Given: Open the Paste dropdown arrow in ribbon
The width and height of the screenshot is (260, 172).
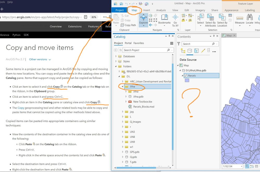Looking at the screenshot, I should [x=116, y=26].
